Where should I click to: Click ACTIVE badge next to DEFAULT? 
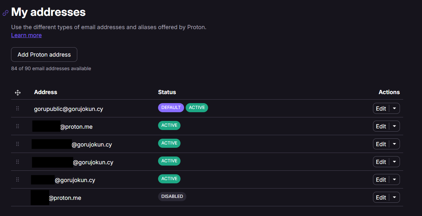point(197,108)
